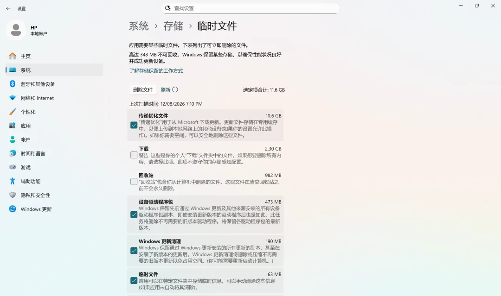Screen dimensions: 501x296
Task: Select 蓝牙和其他设备 in sidebar
Action: click(54, 84)
